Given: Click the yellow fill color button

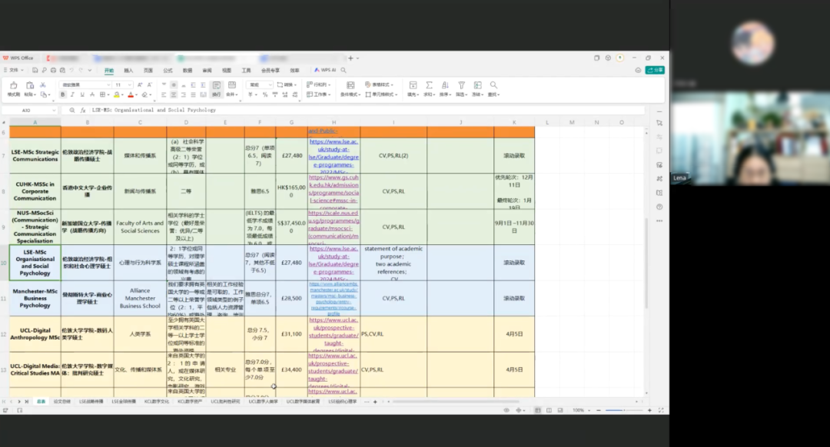Looking at the screenshot, I should pyautogui.click(x=115, y=94).
